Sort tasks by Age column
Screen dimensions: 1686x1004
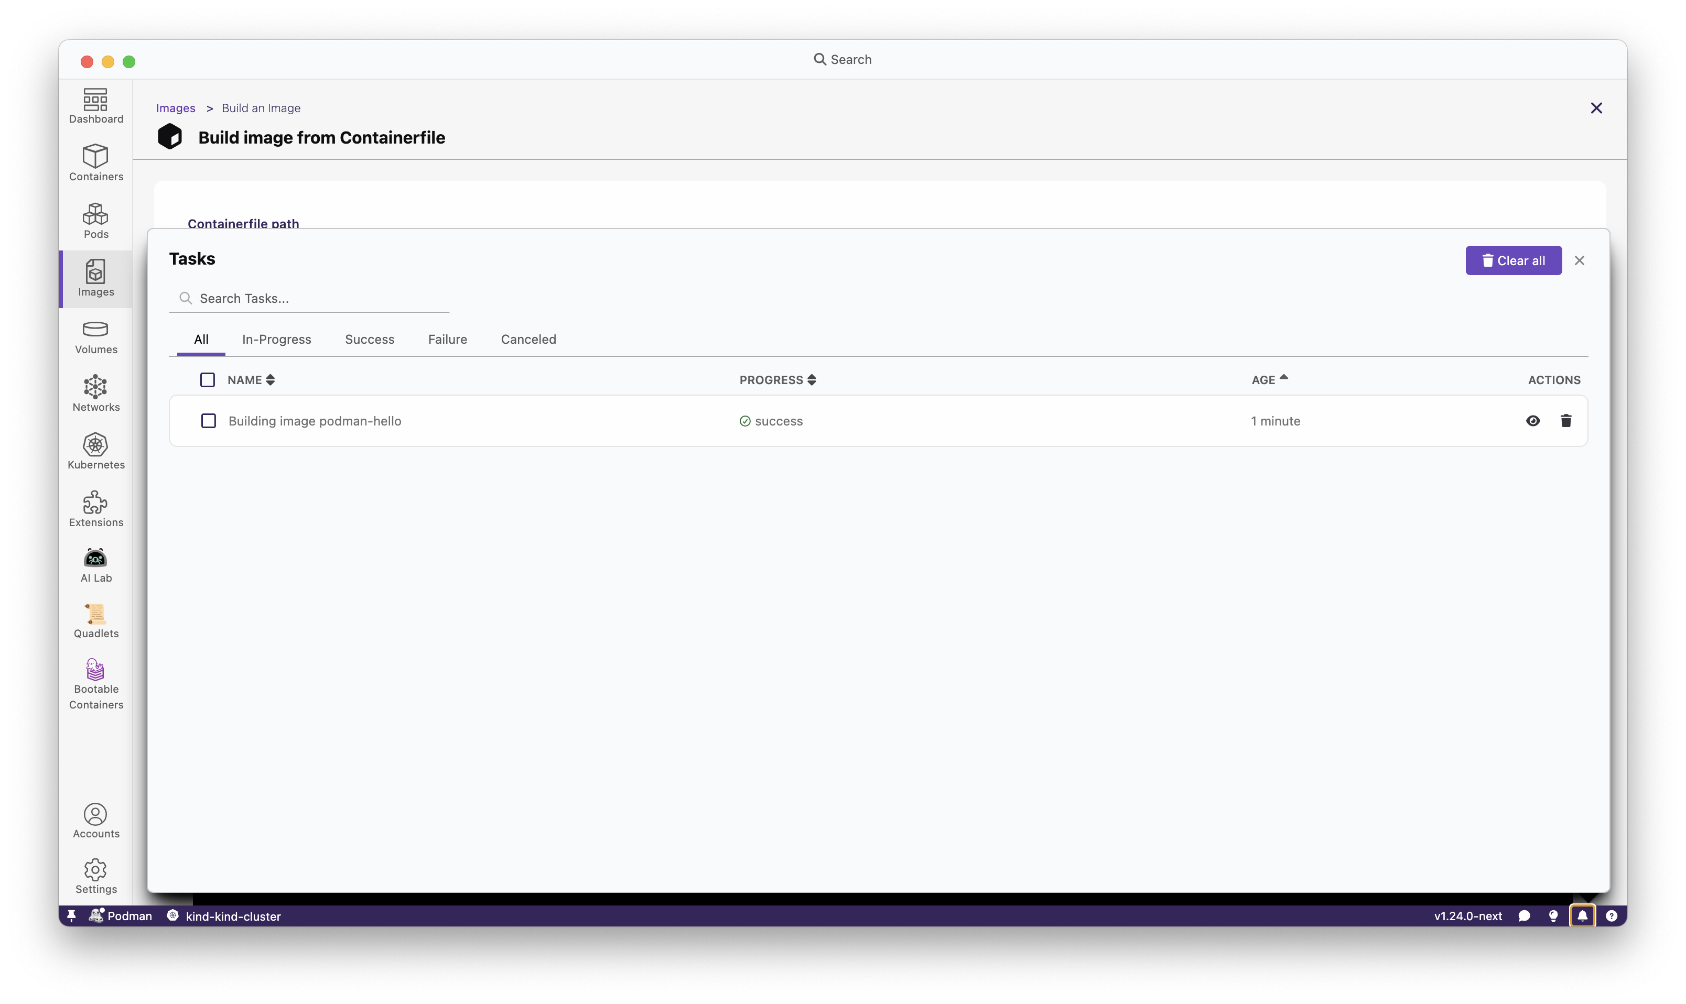[1268, 379]
